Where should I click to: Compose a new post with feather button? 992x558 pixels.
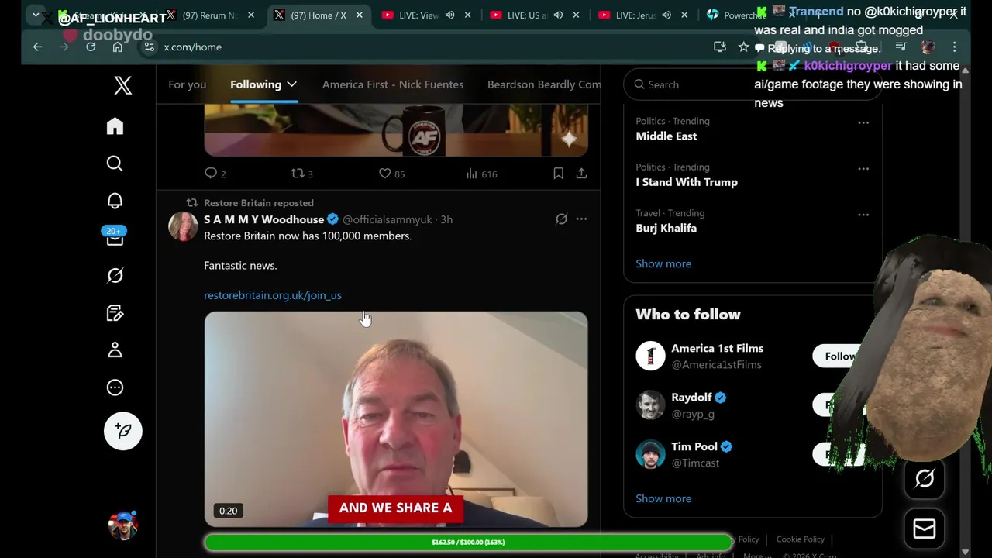tap(123, 431)
